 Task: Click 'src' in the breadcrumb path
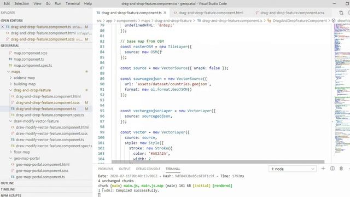(x=99, y=21)
